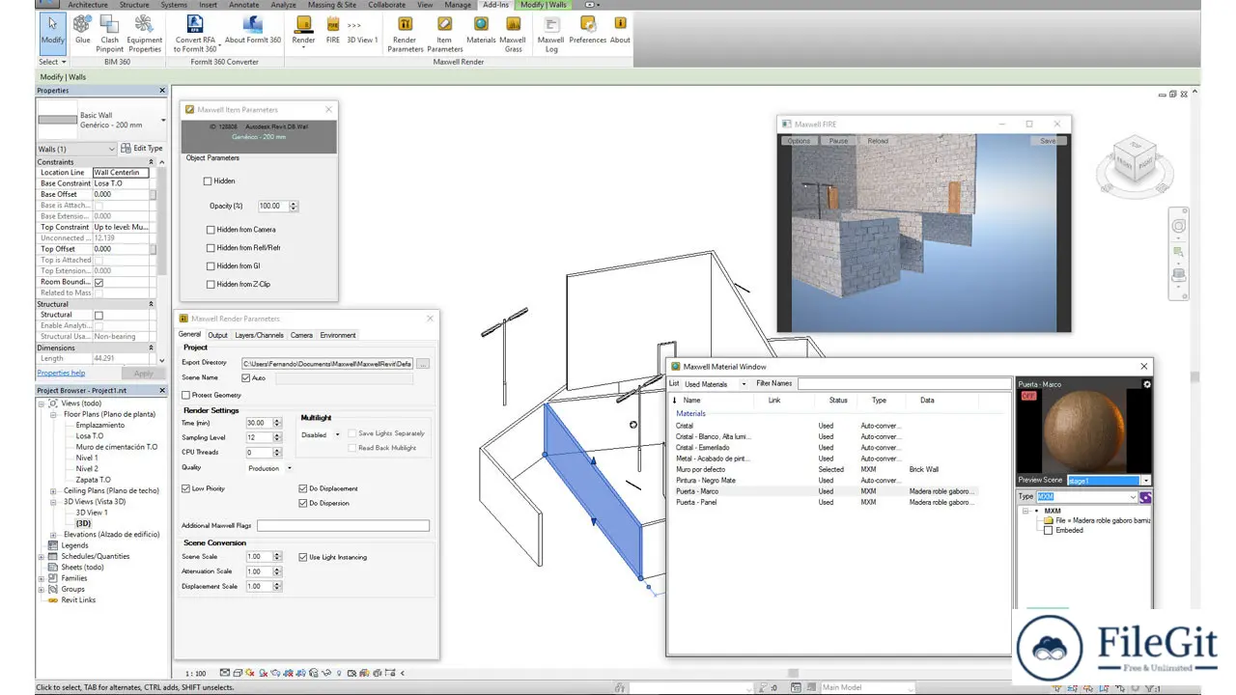Viewport: 1236px width, 695px height.
Task: Open Maxwell Item Parameters icon
Action: point(444,33)
